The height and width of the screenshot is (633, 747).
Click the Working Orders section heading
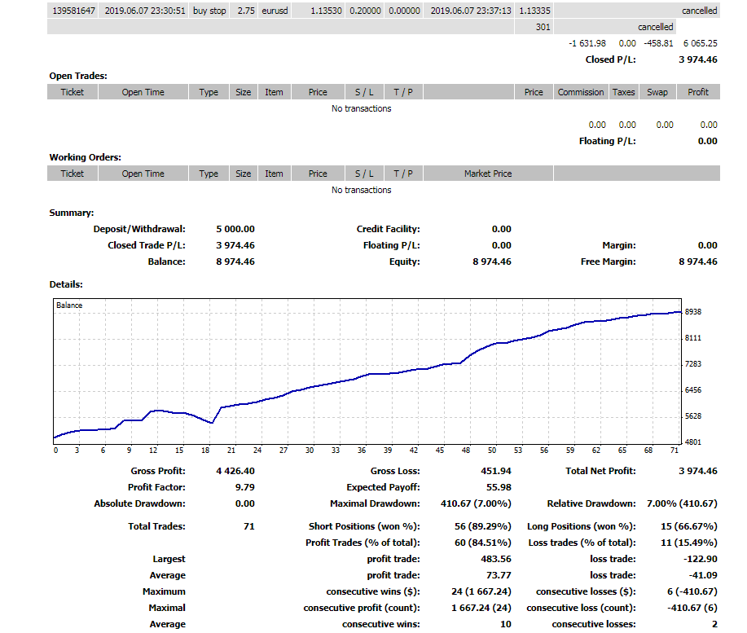coord(85,157)
